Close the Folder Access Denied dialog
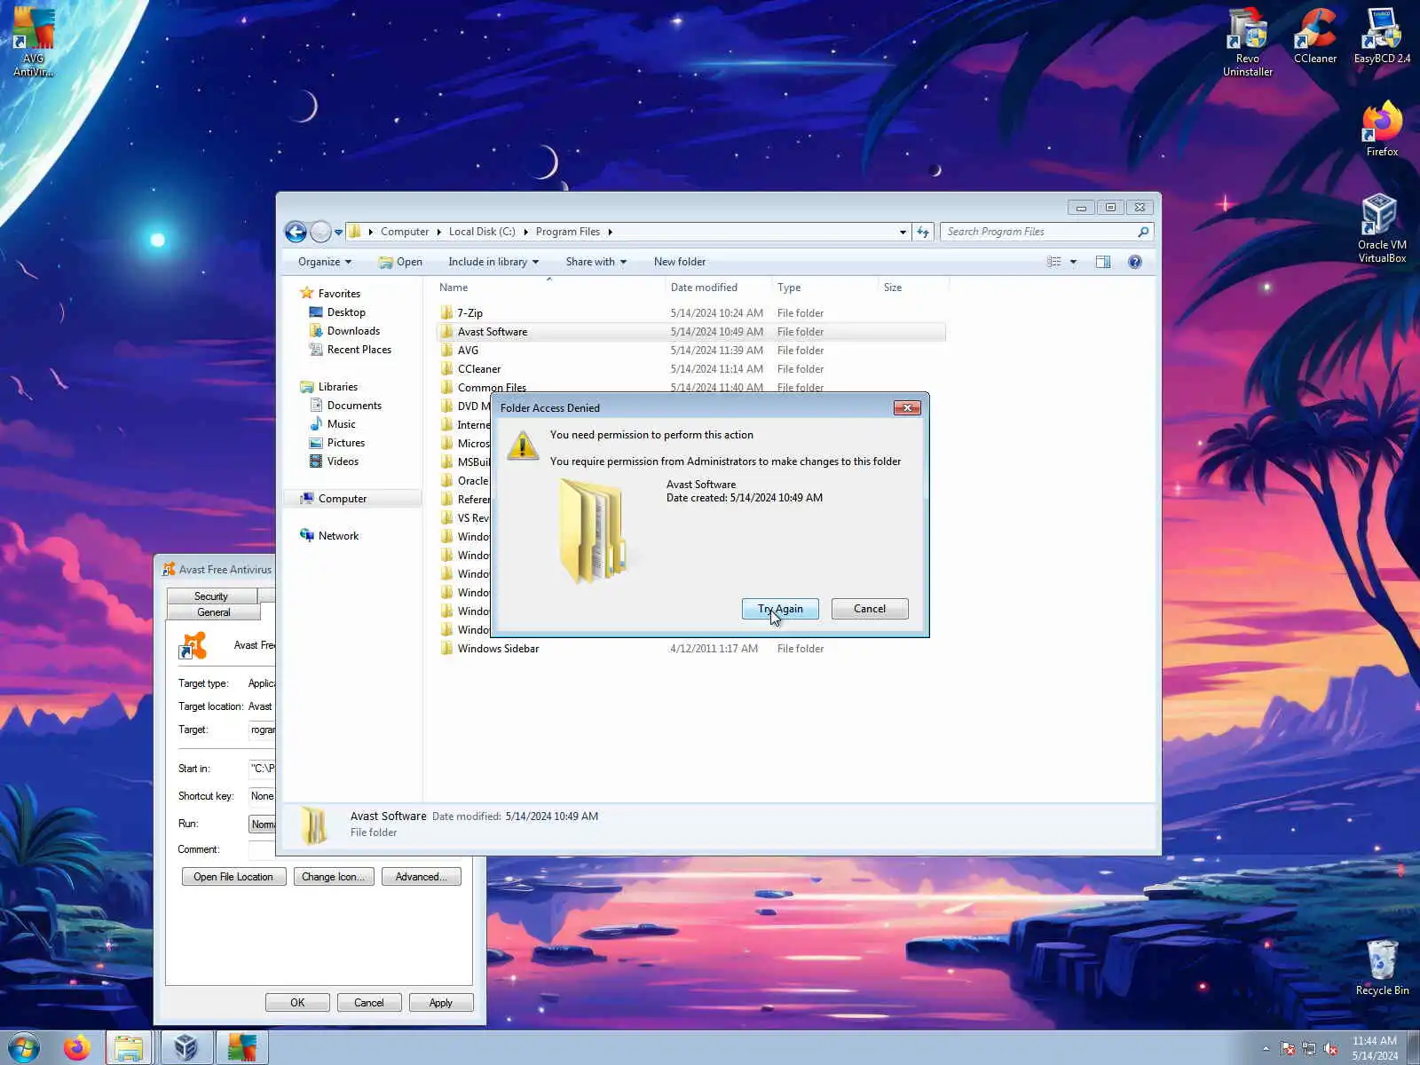Screen dimensions: 1420x1065 pyautogui.click(x=907, y=408)
